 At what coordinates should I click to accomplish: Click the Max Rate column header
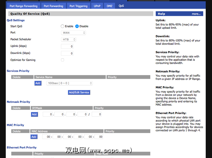point(123,154)
